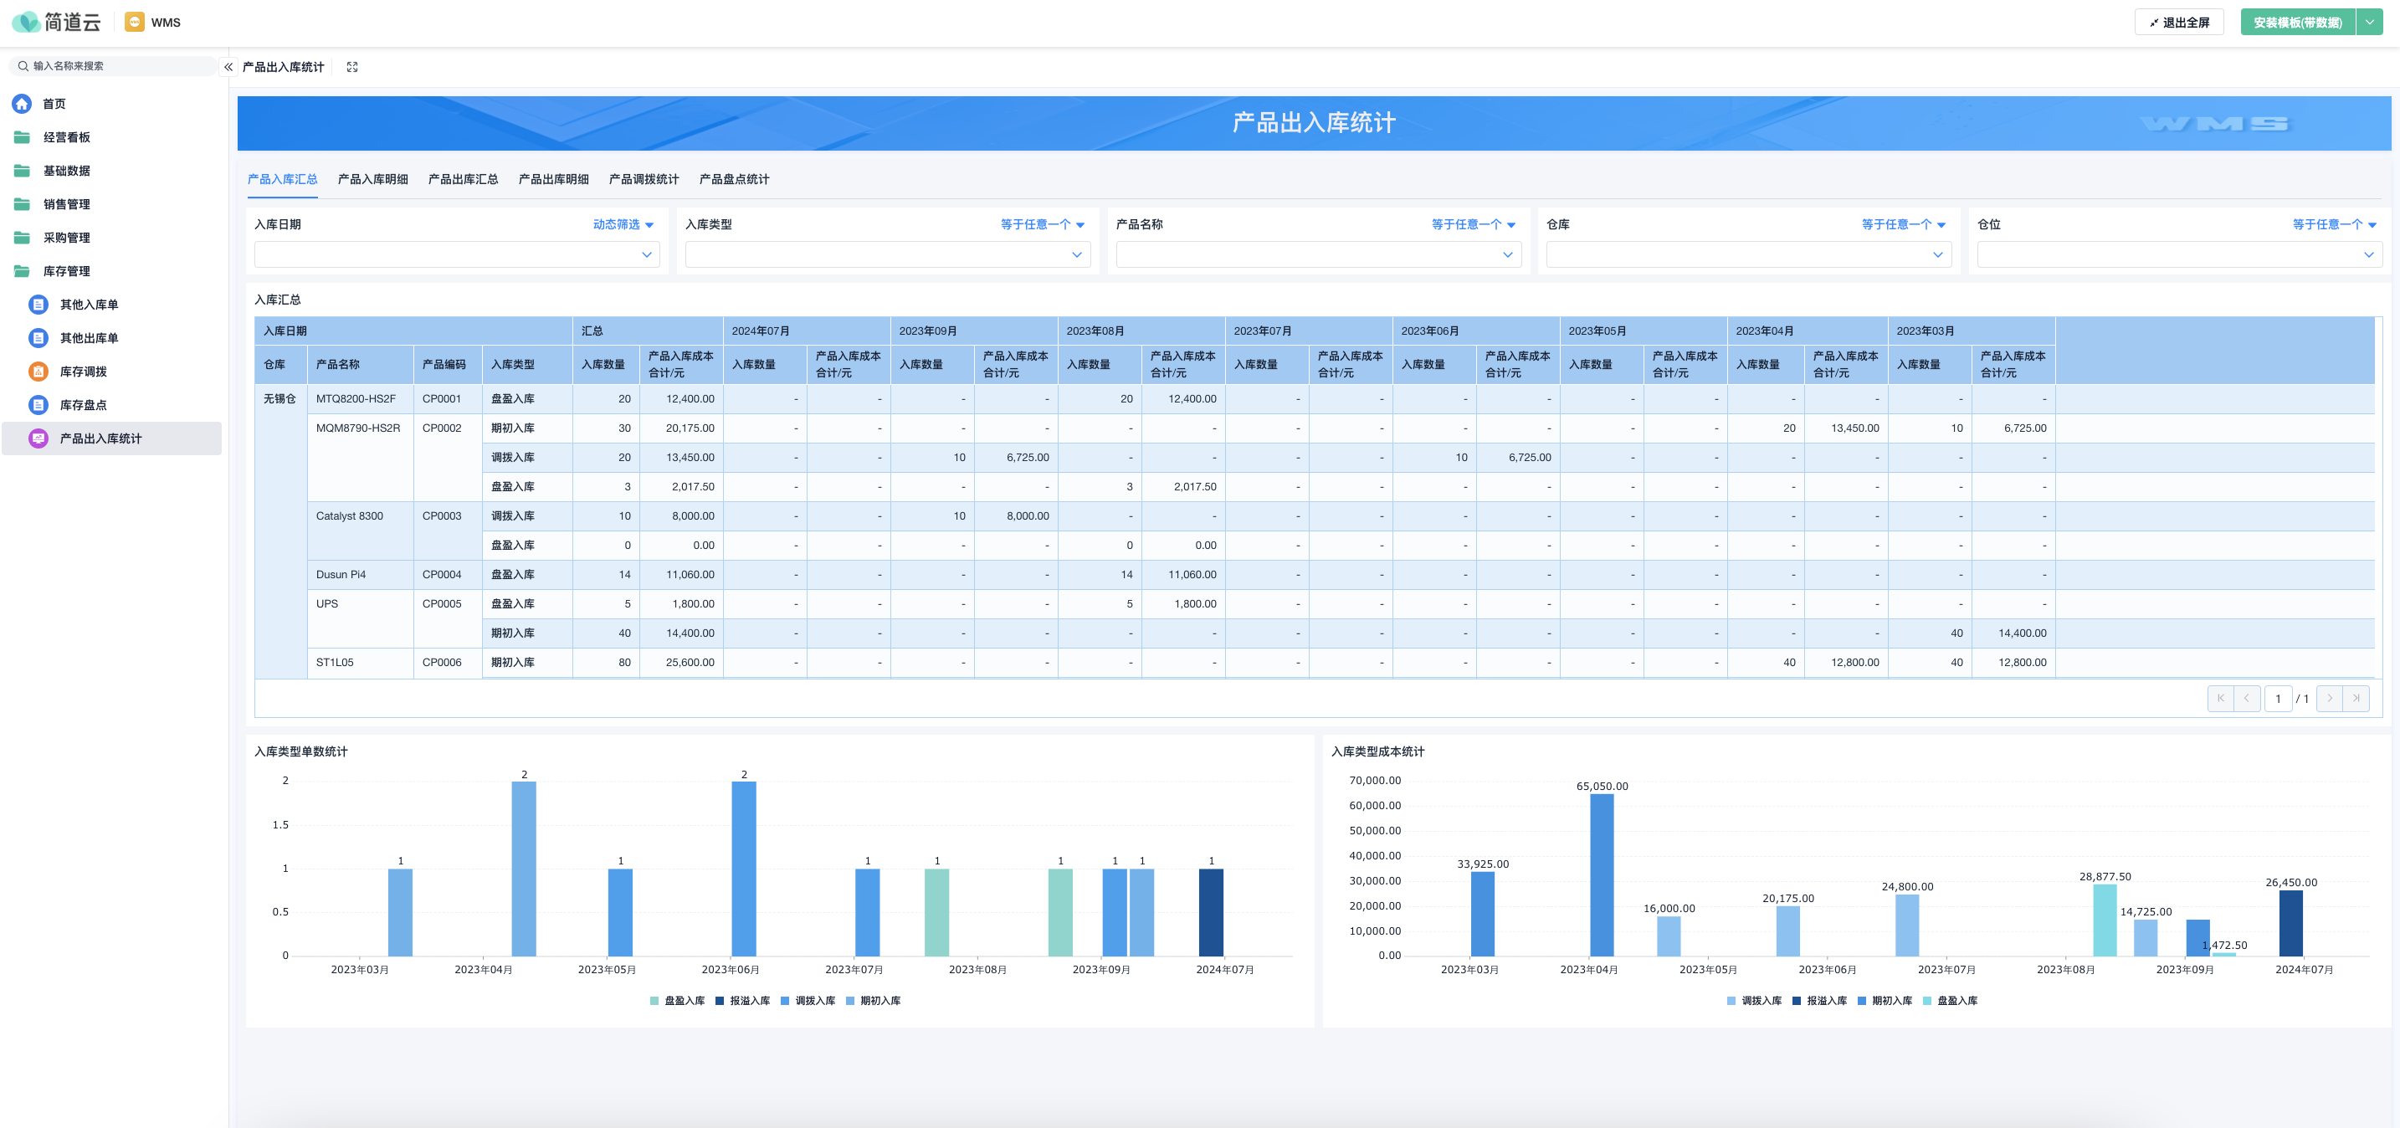
Task: Expand the install template dropdown arrow
Action: point(2369,23)
